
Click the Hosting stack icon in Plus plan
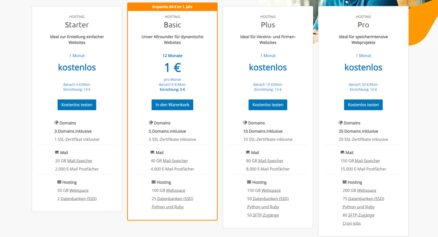[249, 182]
